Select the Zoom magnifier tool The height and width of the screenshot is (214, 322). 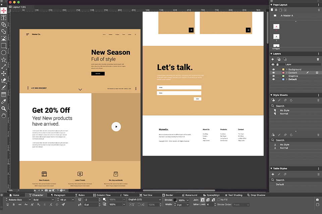click(x=4, y=109)
